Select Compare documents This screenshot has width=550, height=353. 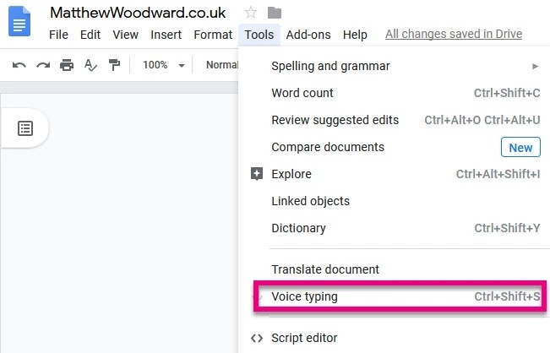(x=394, y=147)
